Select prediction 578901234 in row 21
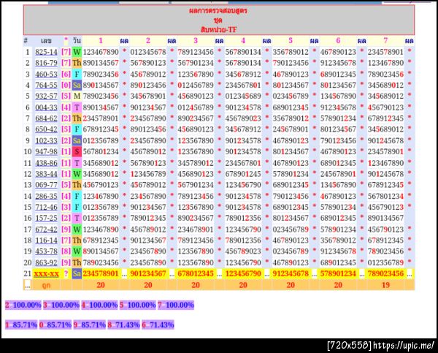Viewport: 438px width, 353px height. coord(338,273)
